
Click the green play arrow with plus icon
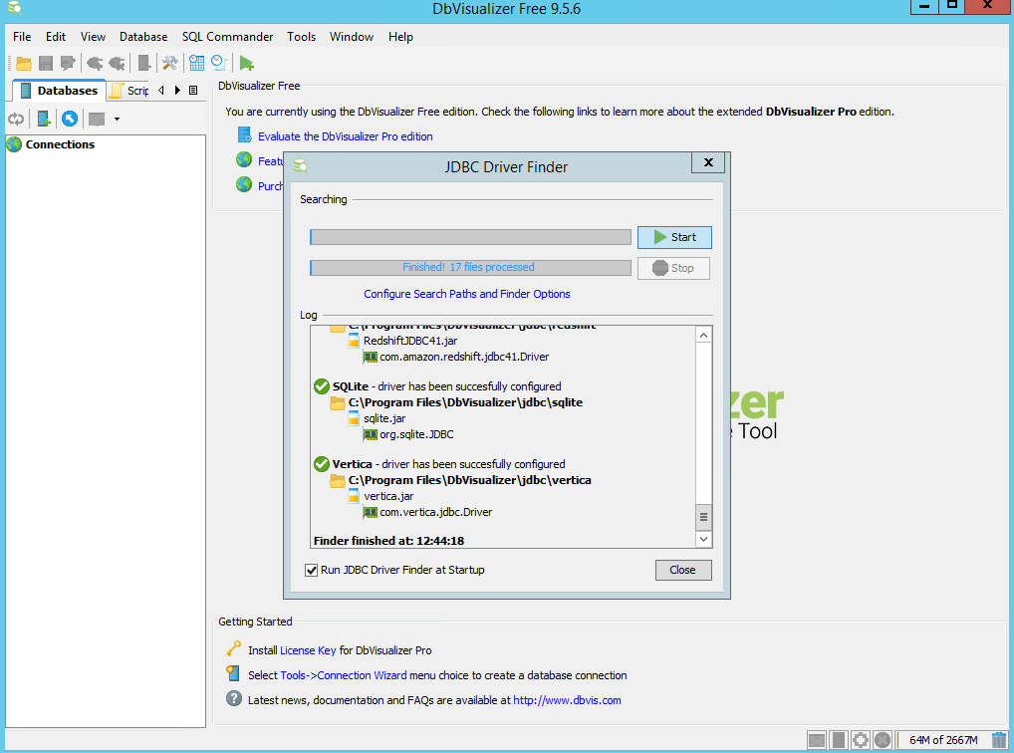pos(246,63)
